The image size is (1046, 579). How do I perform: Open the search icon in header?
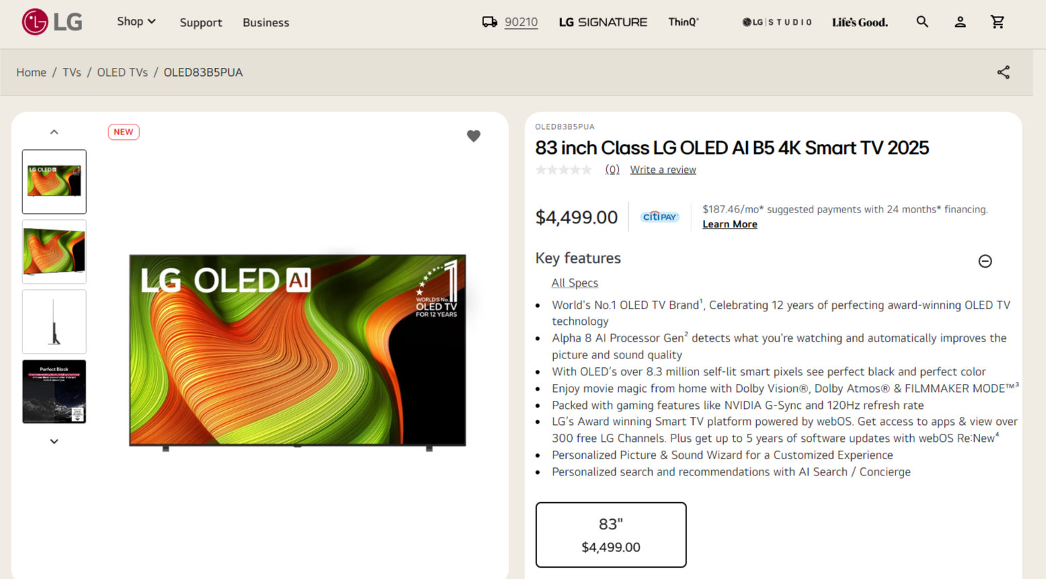pyautogui.click(x=922, y=22)
